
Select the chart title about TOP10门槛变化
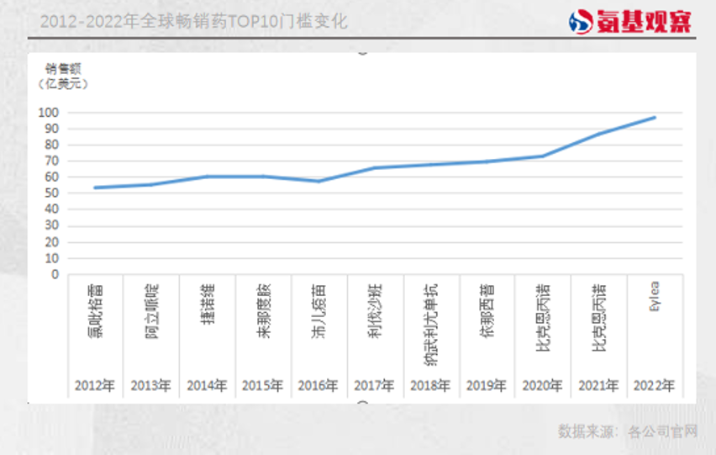tap(193, 21)
